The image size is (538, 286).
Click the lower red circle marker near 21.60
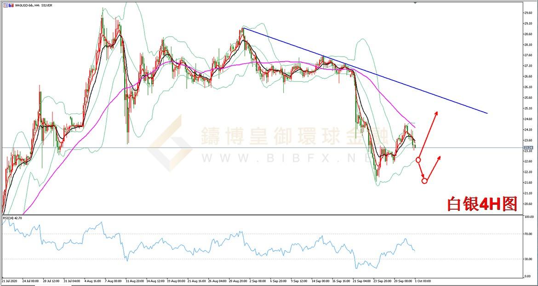coord(424,181)
